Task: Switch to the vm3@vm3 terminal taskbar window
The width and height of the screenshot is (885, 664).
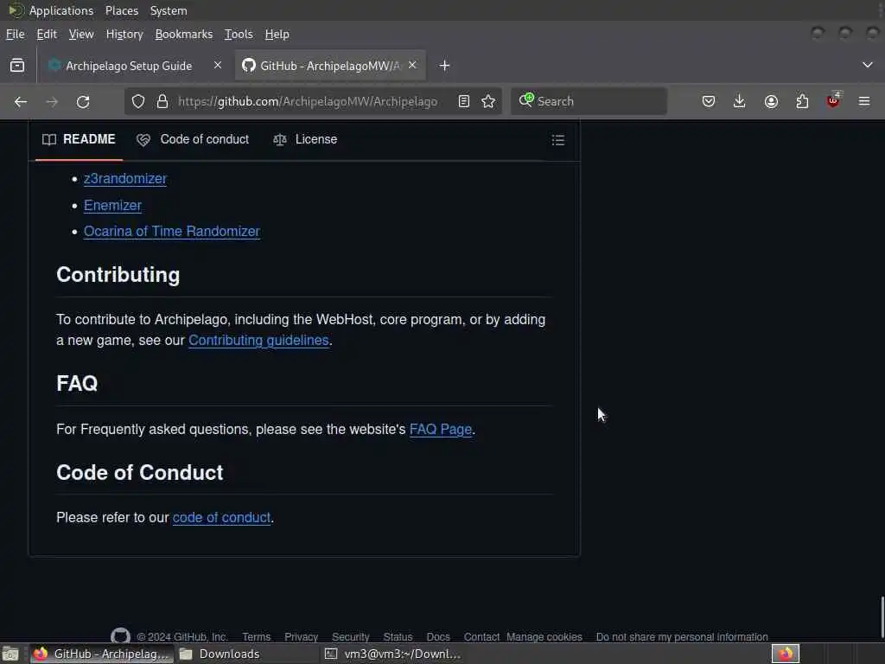Action: (392, 654)
